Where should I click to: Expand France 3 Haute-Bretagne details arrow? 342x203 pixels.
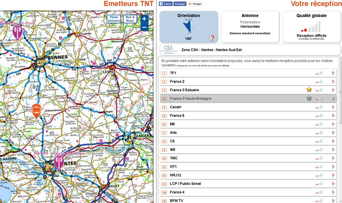(333, 99)
